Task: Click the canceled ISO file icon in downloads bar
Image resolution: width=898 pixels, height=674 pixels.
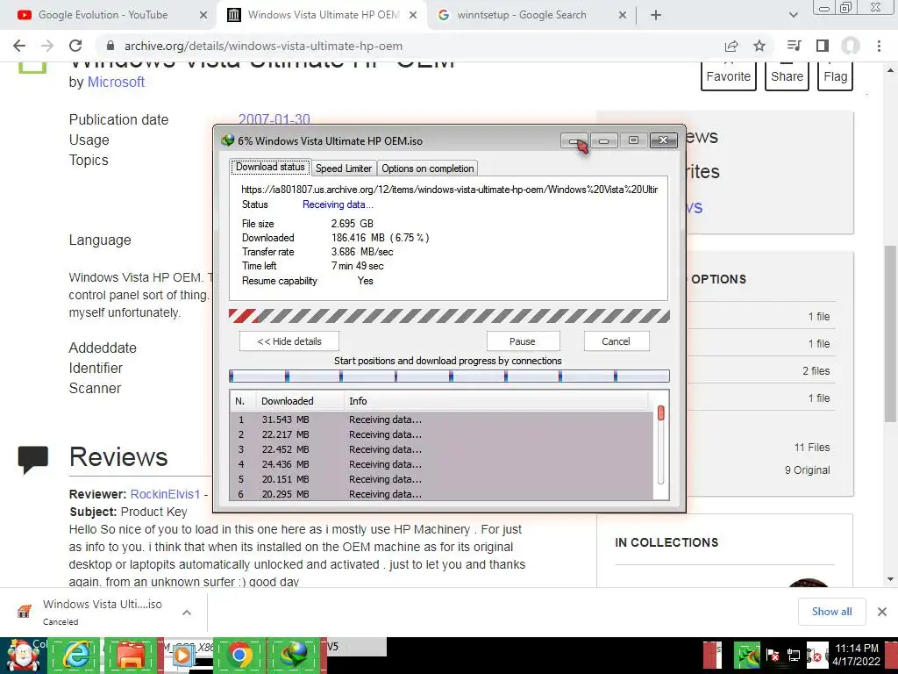Action: pos(24,612)
